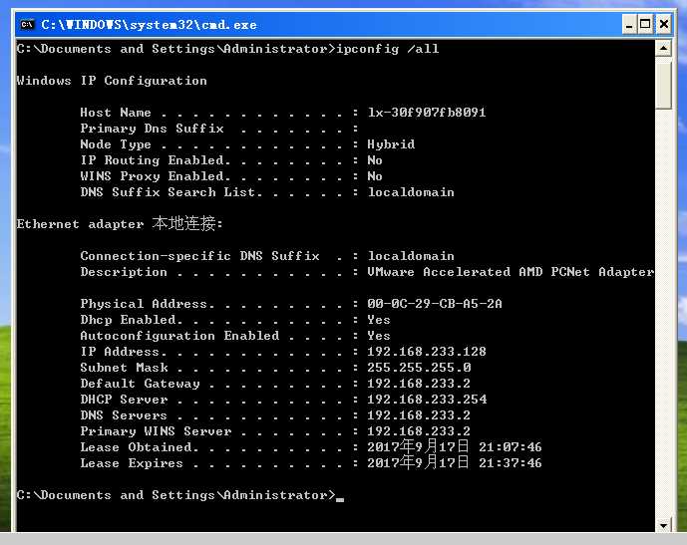This screenshot has height=545, width=687.
Task: Click the subnet mask 255.255.255.0
Action: click(x=419, y=368)
